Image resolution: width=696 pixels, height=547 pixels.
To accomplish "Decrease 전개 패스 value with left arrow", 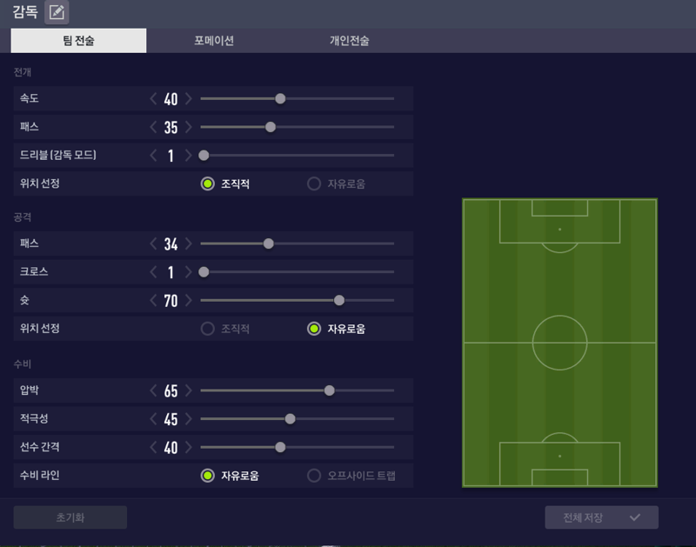I will pyautogui.click(x=153, y=127).
